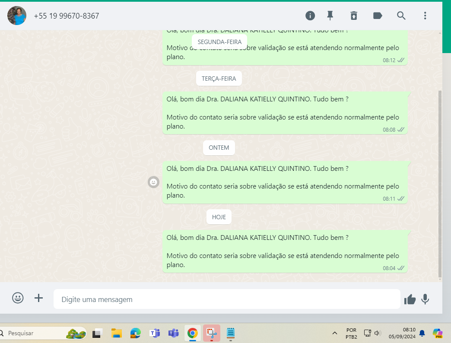Send a thumbs-up with the like icon
The width and height of the screenshot is (451, 343).
[x=410, y=299]
